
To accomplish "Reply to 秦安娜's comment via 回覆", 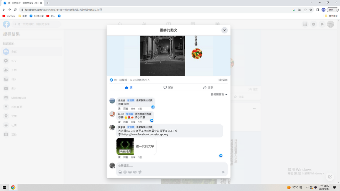I will [126, 108].
